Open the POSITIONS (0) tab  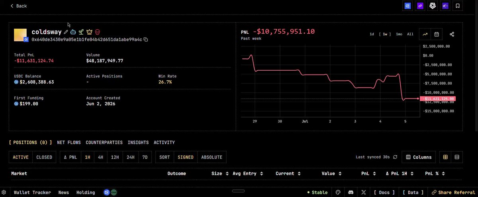pos(30,142)
